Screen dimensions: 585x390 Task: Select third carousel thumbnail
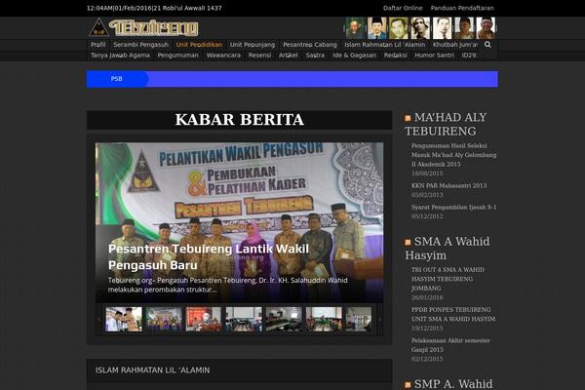pos(204,319)
